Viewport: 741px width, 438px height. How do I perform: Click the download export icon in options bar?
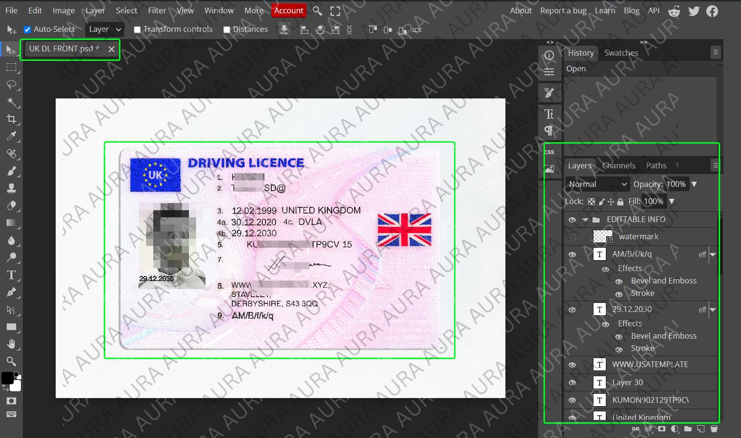coord(284,29)
